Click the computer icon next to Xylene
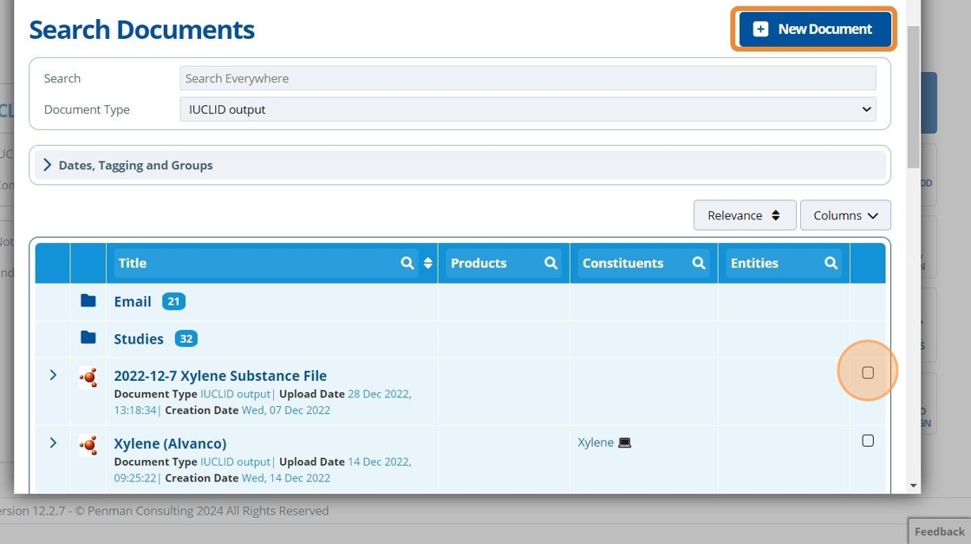This screenshot has width=971, height=544. (x=625, y=443)
